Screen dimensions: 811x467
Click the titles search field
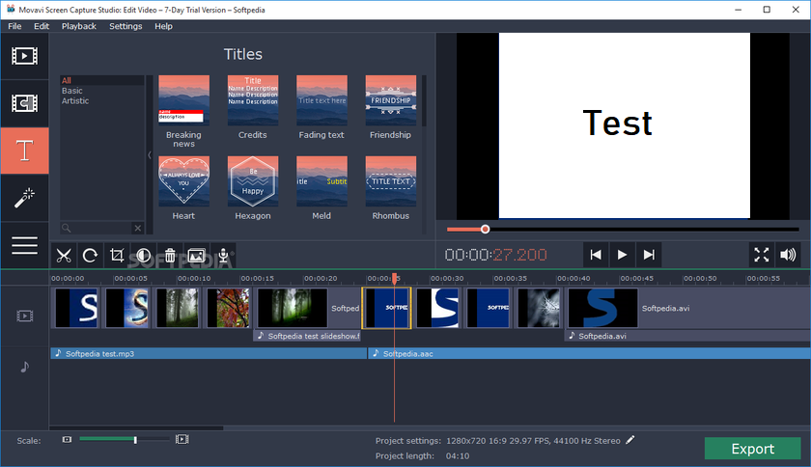97,228
